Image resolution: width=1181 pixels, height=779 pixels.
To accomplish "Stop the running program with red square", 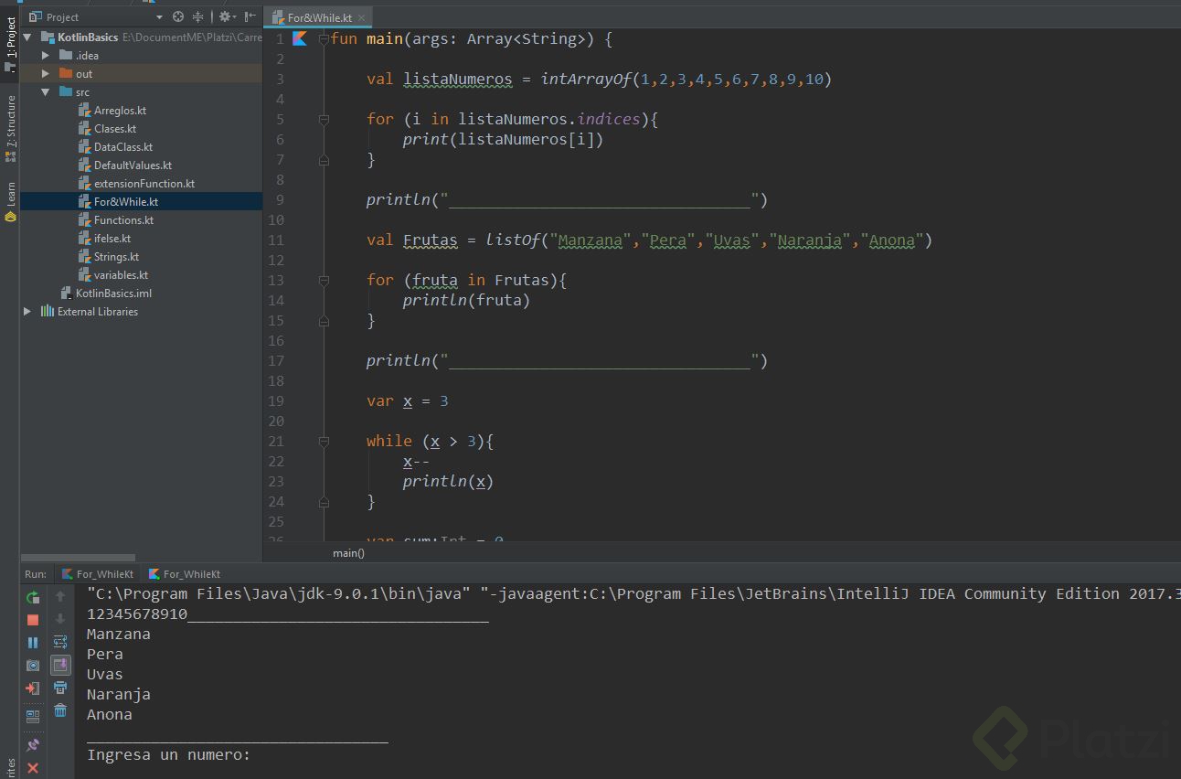I will pyautogui.click(x=33, y=620).
